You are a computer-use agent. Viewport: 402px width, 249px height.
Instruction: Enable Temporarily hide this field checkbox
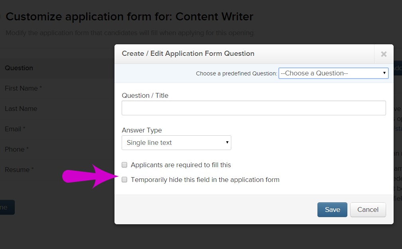pyautogui.click(x=124, y=180)
